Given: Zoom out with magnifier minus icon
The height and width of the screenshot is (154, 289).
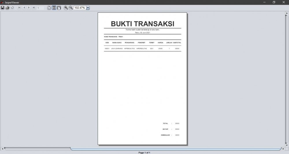Looking at the screenshot, I should pyautogui.click(x=71, y=8).
